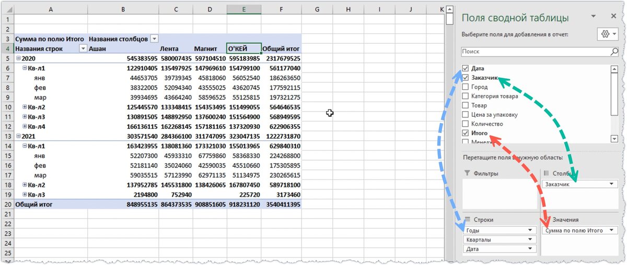Viewport: 627px width, 265px height.
Task: Select the Общий итог column header cell
Action: tap(282, 49)
